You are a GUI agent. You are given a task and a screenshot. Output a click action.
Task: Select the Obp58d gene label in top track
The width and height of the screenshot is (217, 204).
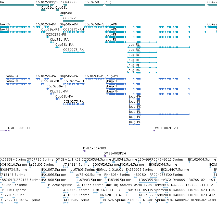66,13
